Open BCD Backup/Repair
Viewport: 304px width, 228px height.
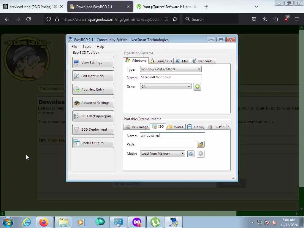pyautogui.click(x=93, y=116)
